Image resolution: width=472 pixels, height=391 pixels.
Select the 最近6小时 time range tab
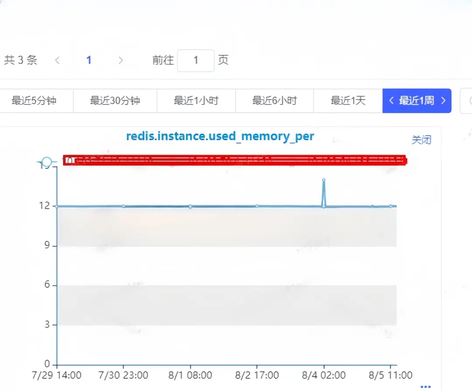point(274,101)
